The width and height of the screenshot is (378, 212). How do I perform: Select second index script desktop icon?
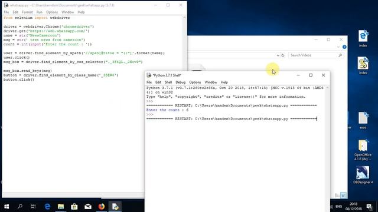[x=363, y=65]
